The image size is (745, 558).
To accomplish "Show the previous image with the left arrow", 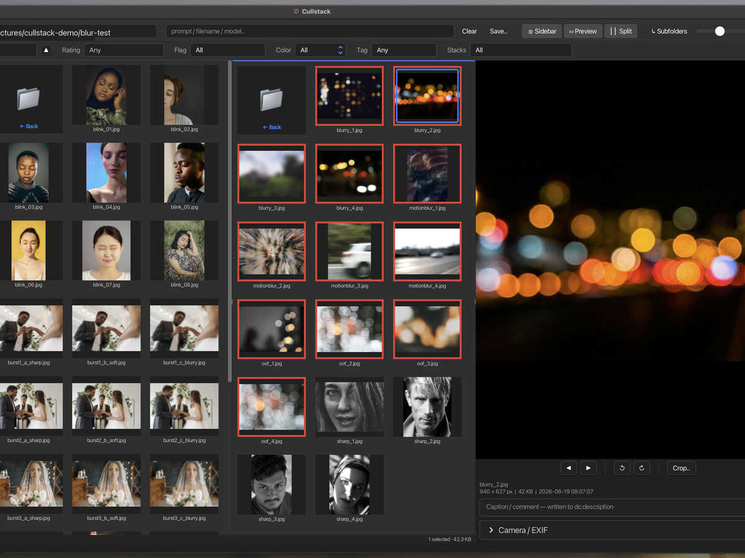I will 569,468.
